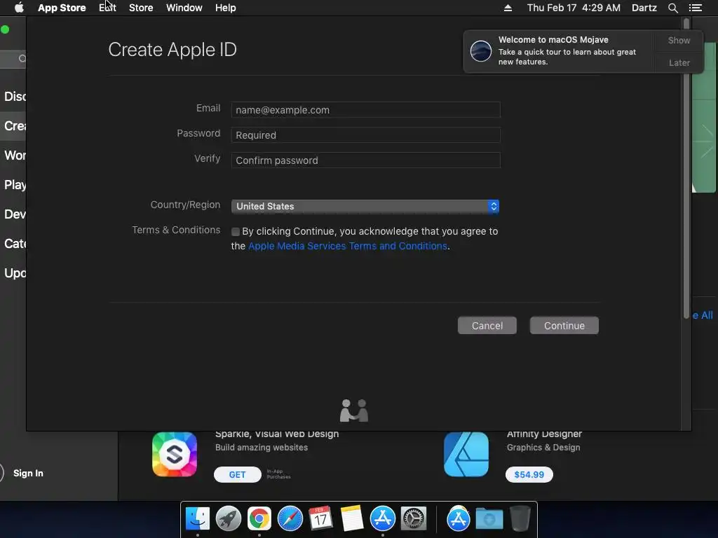
Task: Click the Affinity Designer title text
Action: (544, 434)
